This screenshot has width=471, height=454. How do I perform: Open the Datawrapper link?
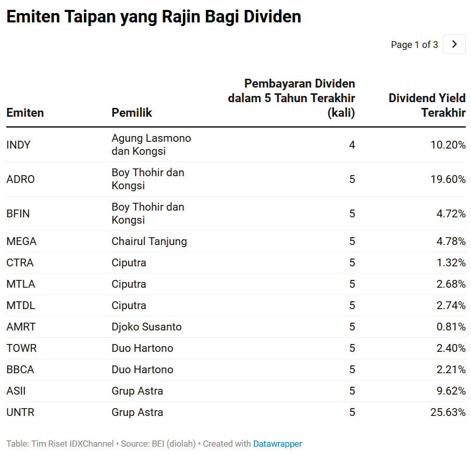click(277, 444)
